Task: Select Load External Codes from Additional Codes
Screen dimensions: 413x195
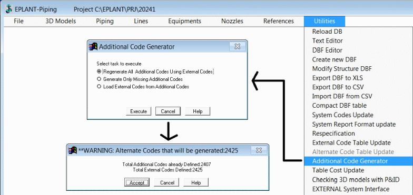Action: click(143, 86)
